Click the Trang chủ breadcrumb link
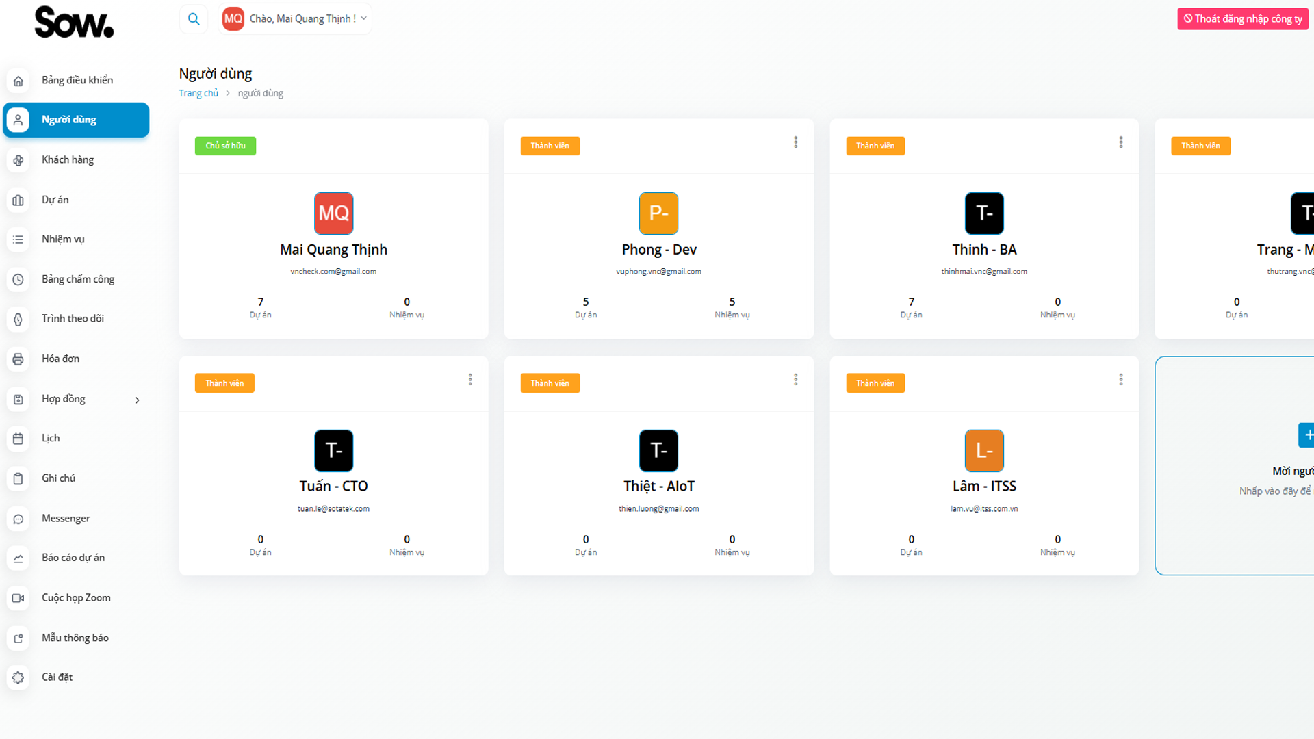 coord(198,94)
